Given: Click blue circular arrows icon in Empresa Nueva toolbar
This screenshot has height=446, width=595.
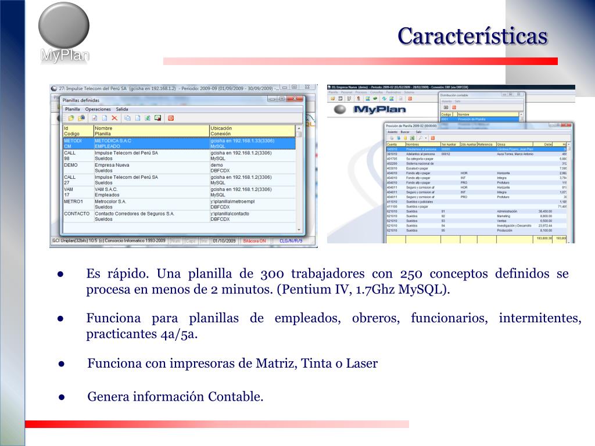Looking at the screenshot, I should click(384, 99).
